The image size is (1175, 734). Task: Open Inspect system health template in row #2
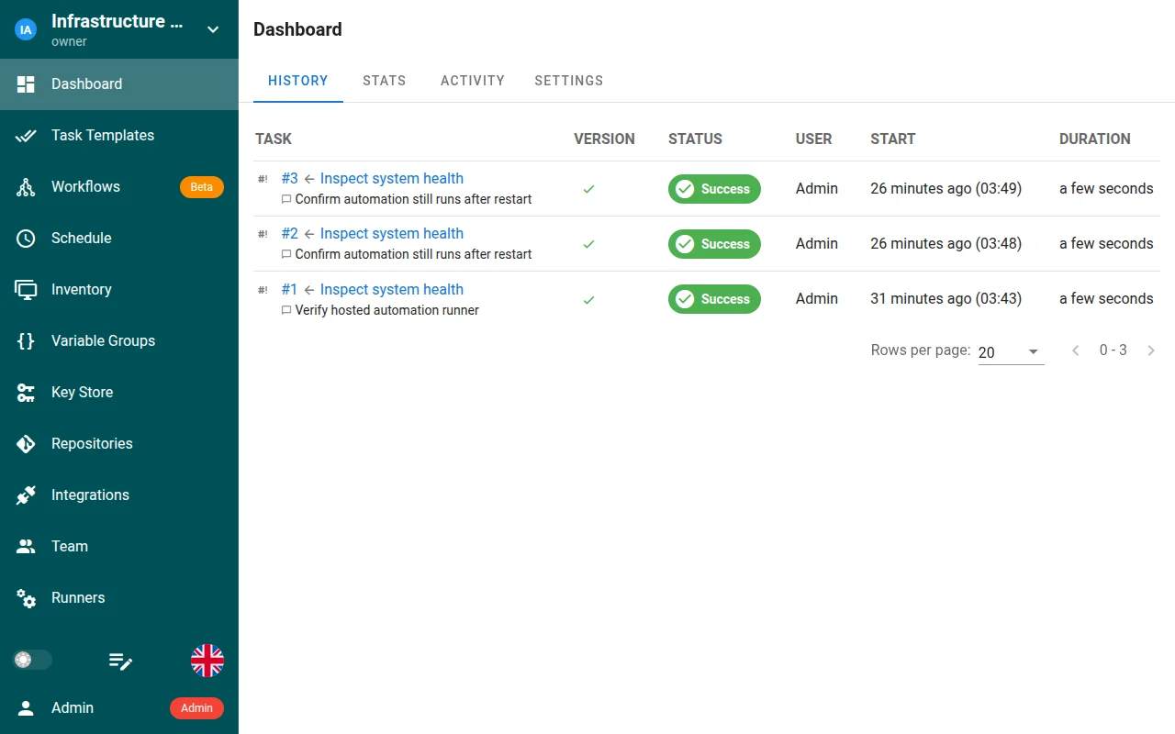(x=392, y=234)
